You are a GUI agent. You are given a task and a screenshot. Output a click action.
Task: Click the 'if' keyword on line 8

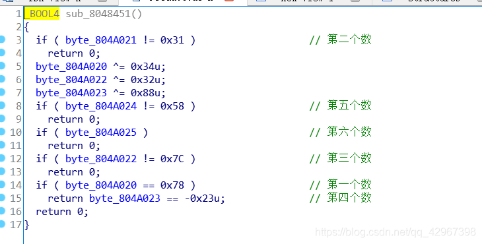click(x=42, y=106)
